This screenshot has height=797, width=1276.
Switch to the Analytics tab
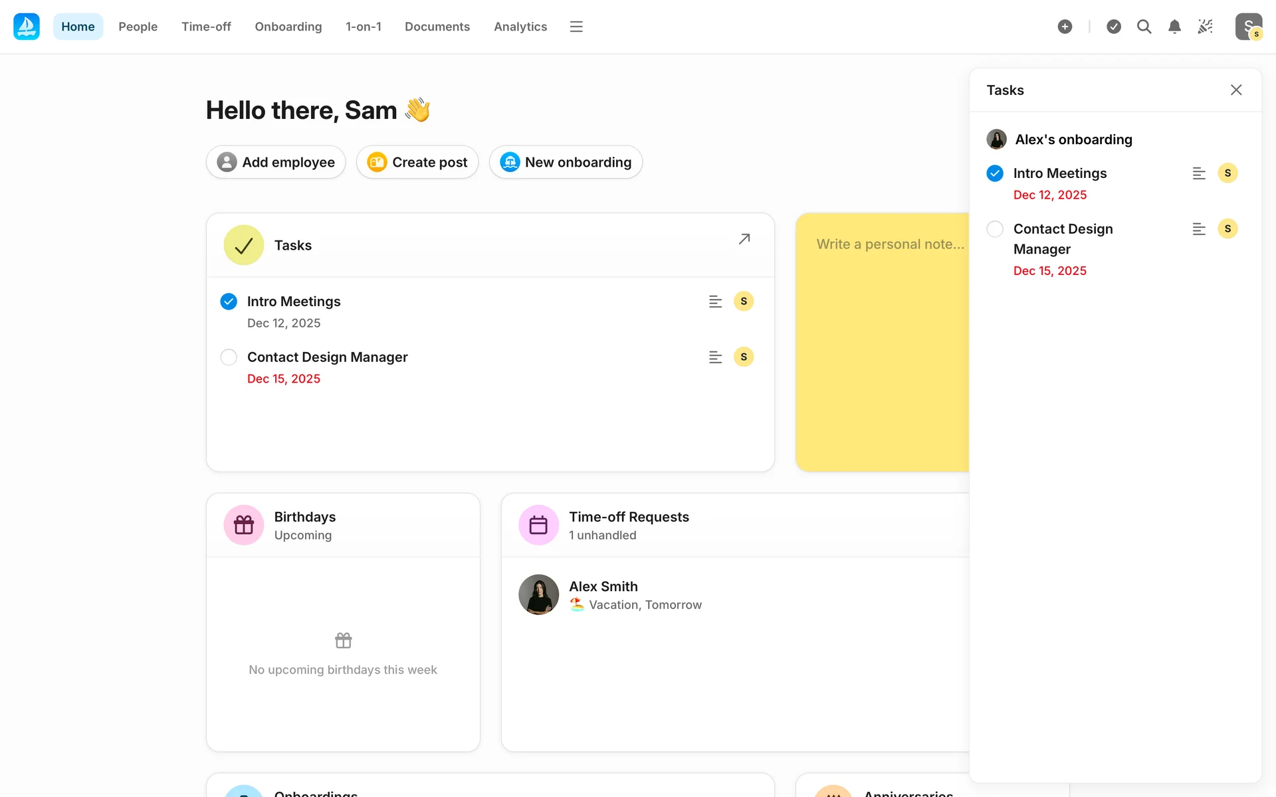(520, 27)
